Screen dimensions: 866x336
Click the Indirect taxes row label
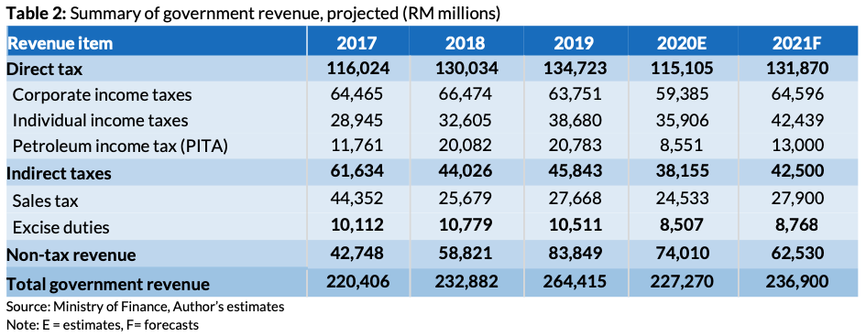59,173
